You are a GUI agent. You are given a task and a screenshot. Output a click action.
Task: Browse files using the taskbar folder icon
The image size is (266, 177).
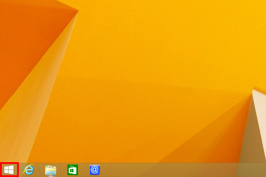click(x=51, y=170)
